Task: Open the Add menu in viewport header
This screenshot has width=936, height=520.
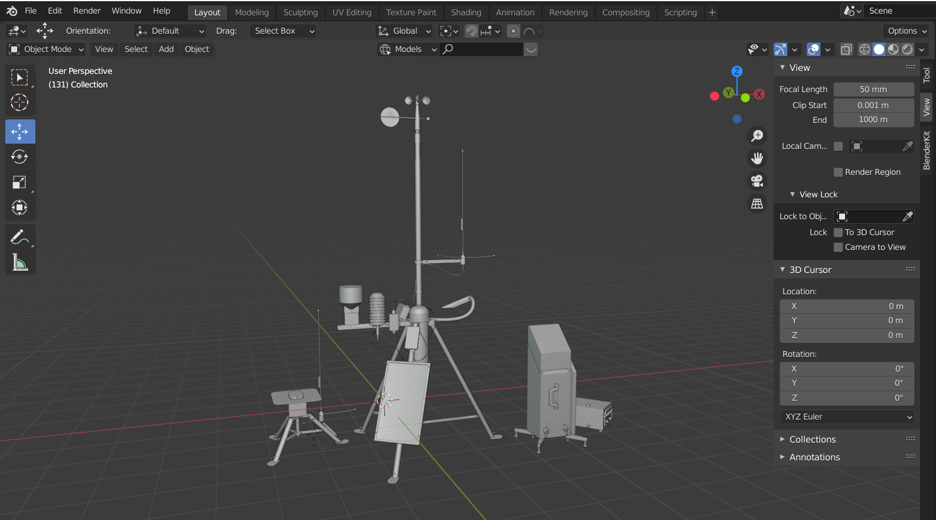Action: coord(166,49)
